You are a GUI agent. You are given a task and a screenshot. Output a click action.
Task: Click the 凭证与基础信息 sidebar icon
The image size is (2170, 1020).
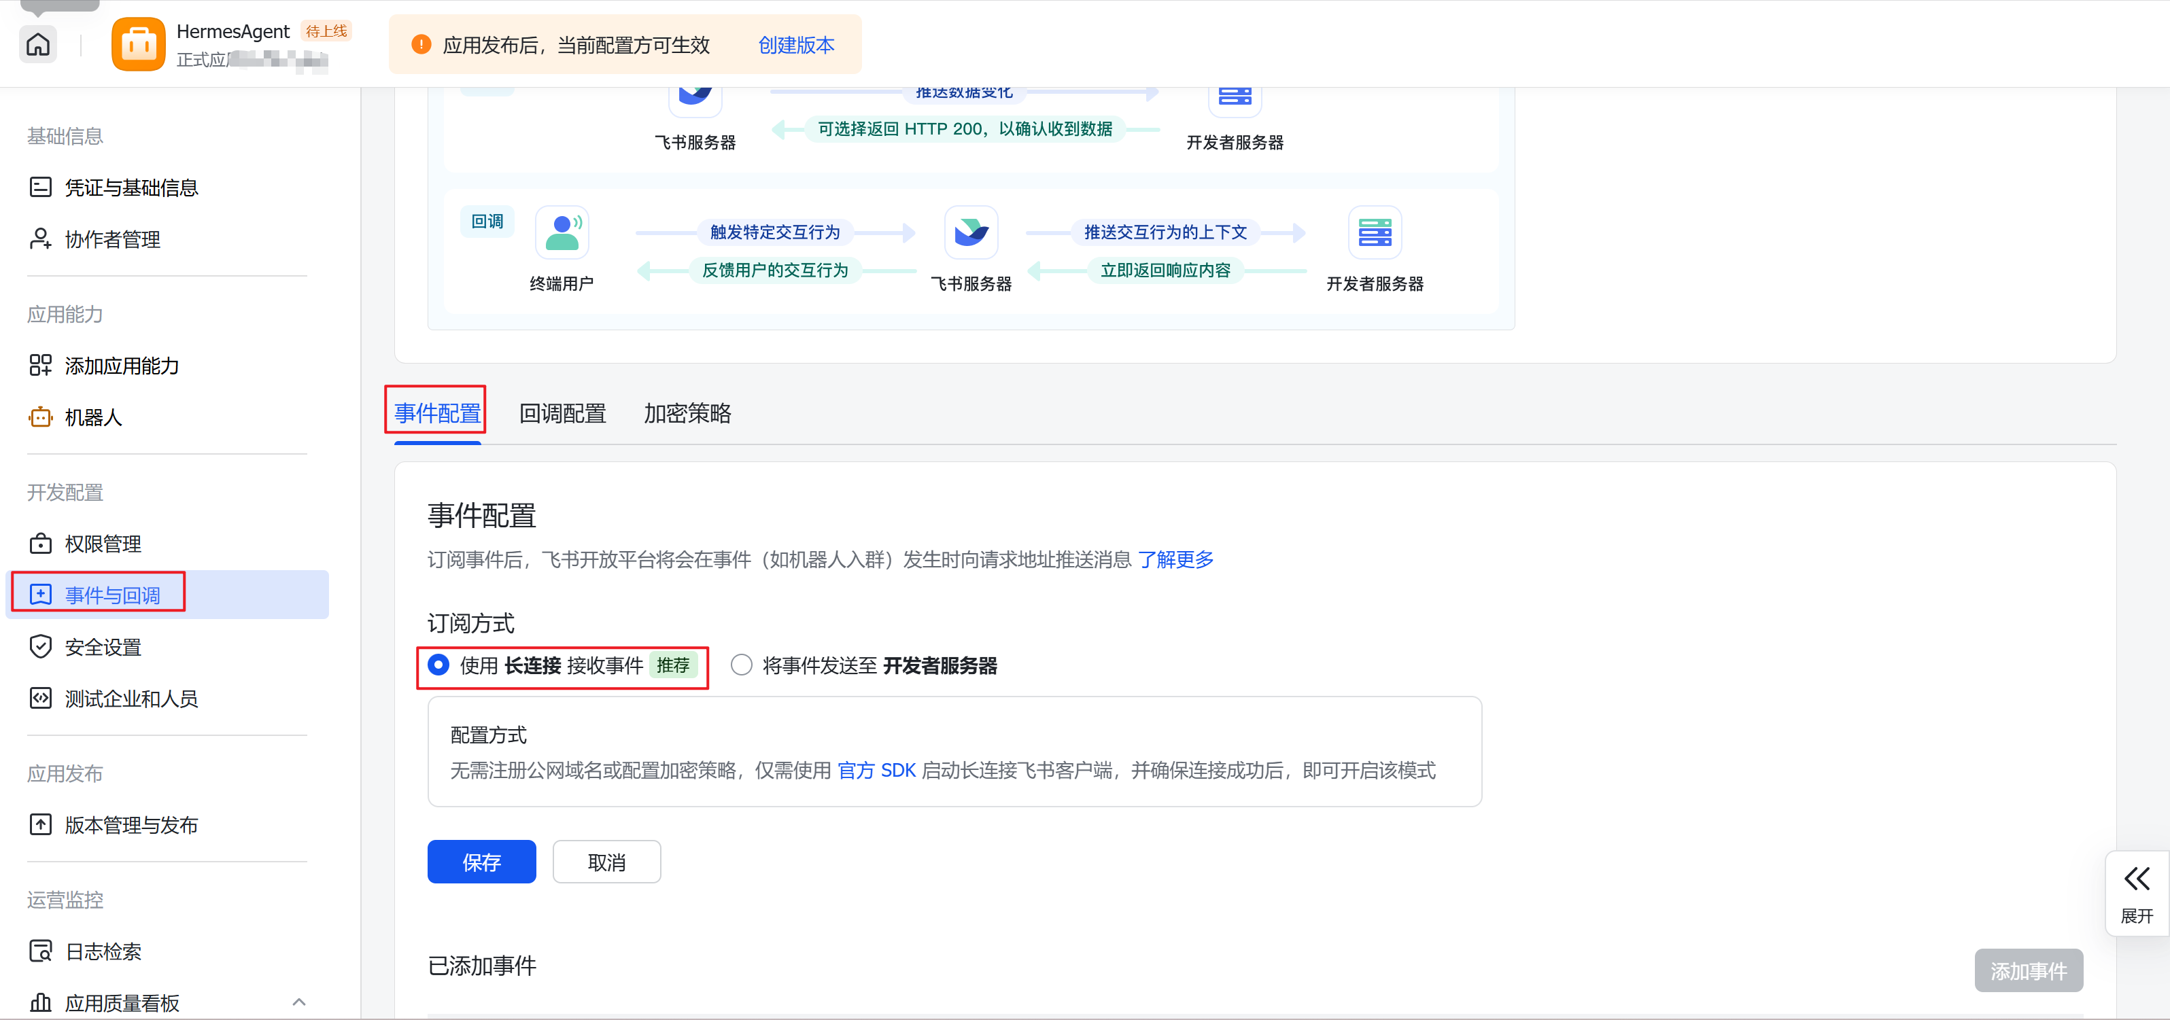pyautogui.click(x=40, y=187)
